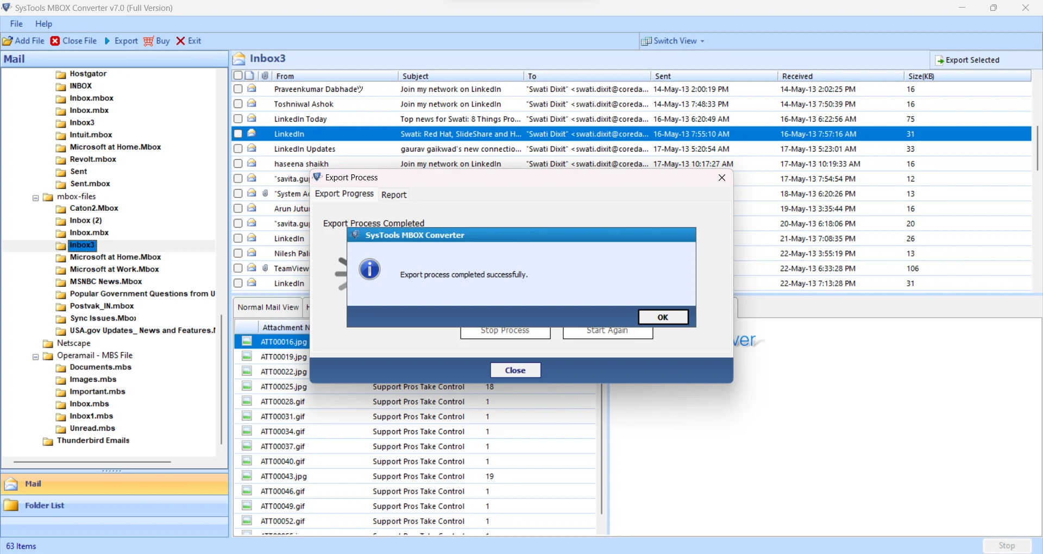Click the Add File toolbar icon
The width and height of the screenshot is (1043, 554).
click(x=8, y=41)
